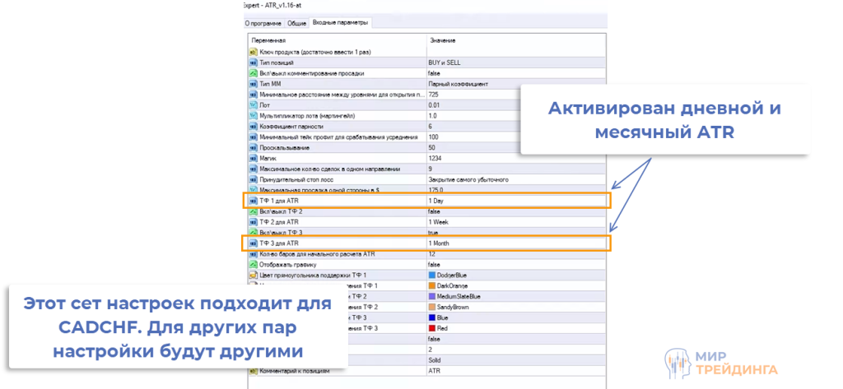Pick the SandyBrown color swatch
843x389 pixels.
(431, 307)
